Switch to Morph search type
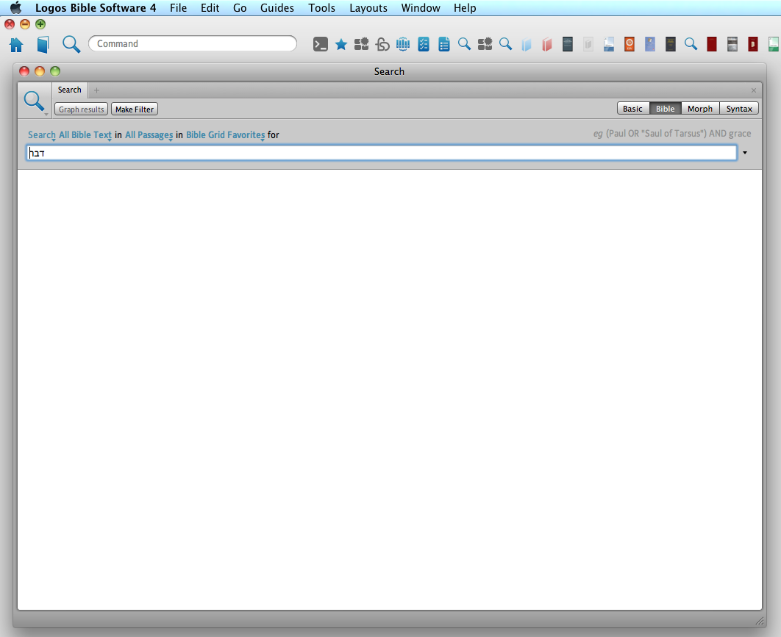Viewport: 781px width, 637px height. (x=700, y=109)
